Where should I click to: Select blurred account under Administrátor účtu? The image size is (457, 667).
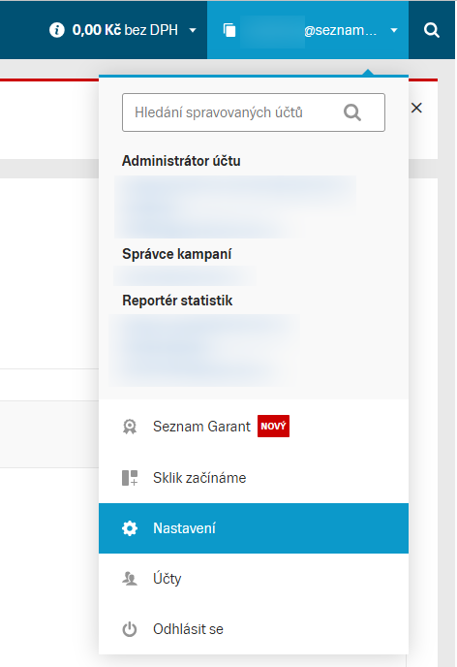[x=235, y=206]
